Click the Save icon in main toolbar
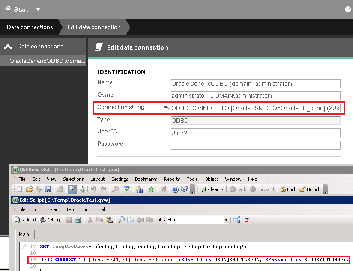Screen dimensions: 353x271 click(48, 189)
